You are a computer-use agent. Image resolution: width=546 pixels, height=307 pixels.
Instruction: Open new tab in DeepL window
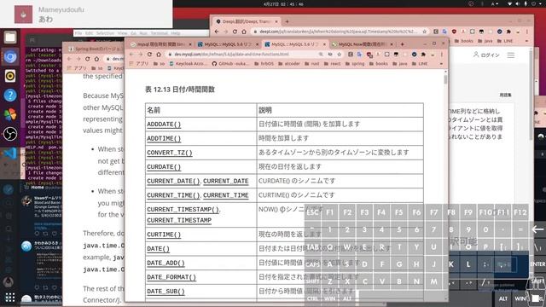[x=287, y=21]
